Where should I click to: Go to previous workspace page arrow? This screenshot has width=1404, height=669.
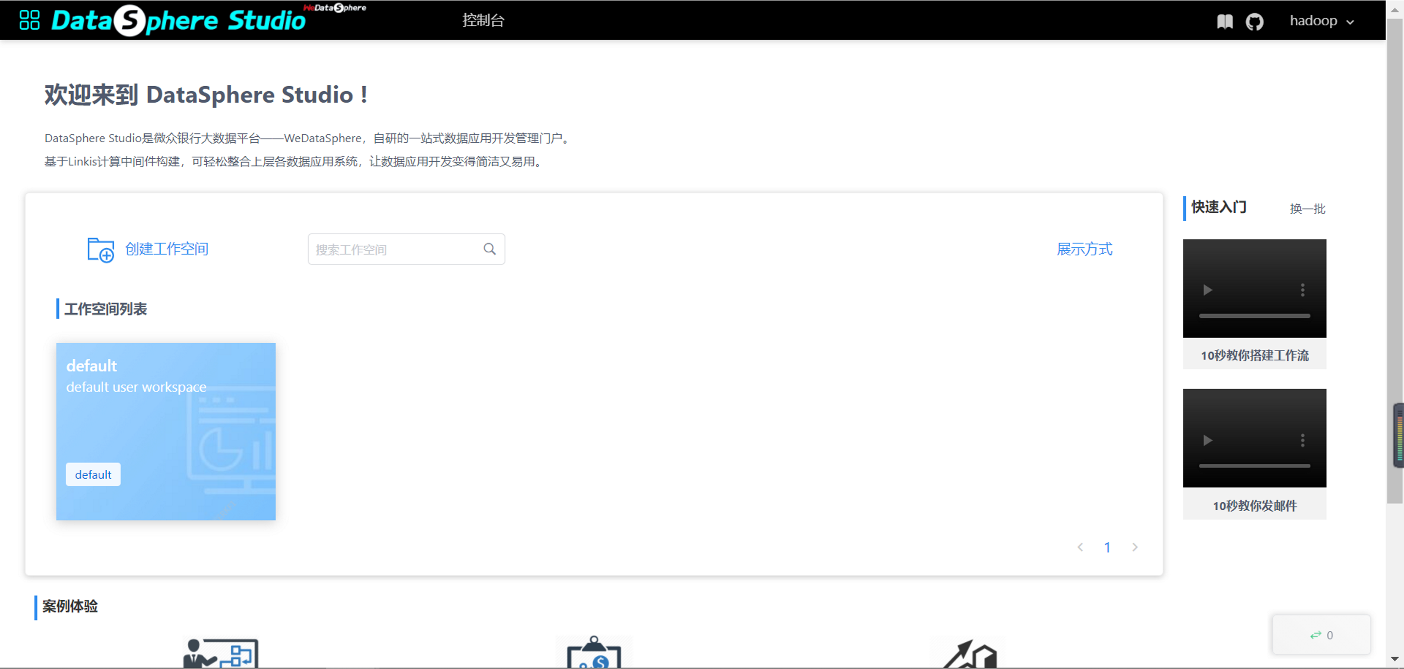1080,546
